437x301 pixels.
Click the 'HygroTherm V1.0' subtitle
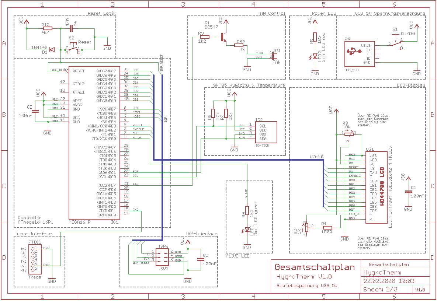click(x=304, y=276)
